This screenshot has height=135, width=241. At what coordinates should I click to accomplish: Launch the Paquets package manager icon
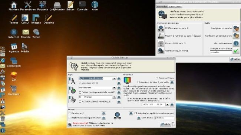click(x=43, y=6)
